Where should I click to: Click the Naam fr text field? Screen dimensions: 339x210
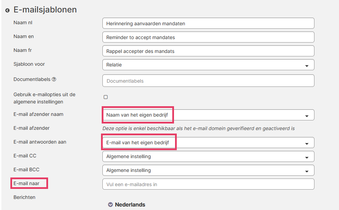[x=208, y=51]
